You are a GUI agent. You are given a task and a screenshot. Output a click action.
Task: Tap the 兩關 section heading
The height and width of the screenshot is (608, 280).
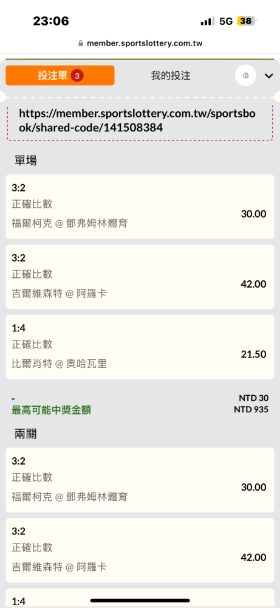[x=26, y=434]
